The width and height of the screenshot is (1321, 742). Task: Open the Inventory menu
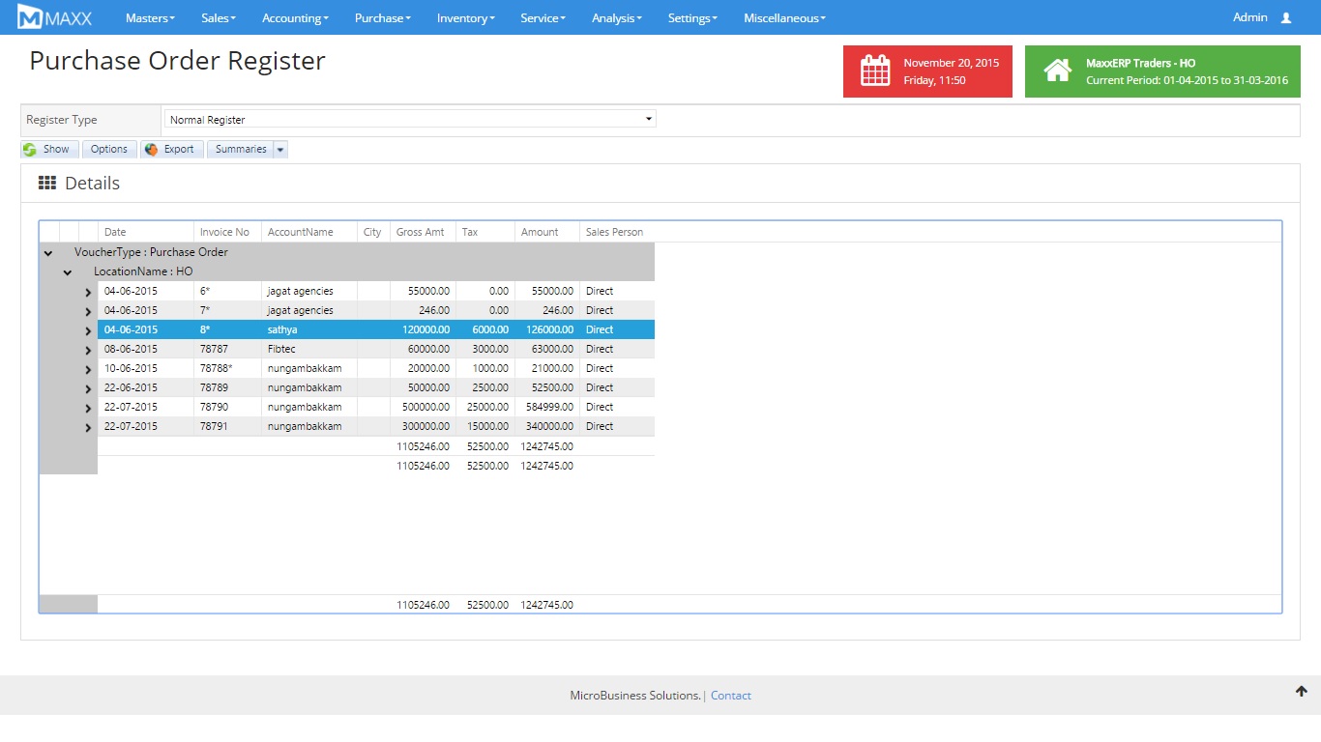[465, 18]
